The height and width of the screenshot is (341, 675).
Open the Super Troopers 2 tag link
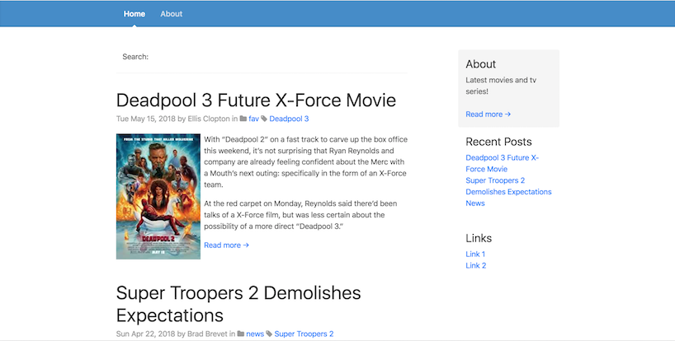pyautogui.click(x=304, y=334)
